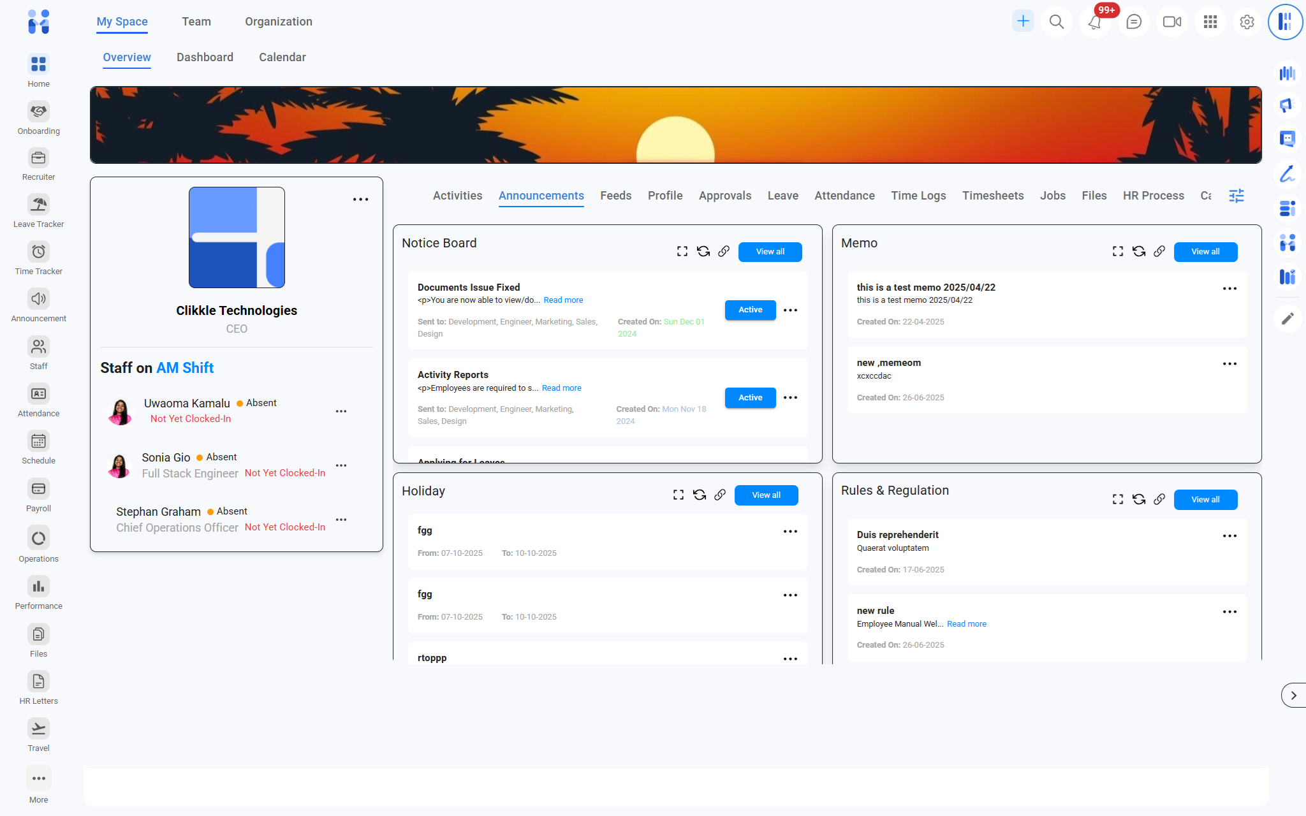Refresh the Notice Board widget
The width and height of the screenshot is (1306, 816).
tap(703, 251)
